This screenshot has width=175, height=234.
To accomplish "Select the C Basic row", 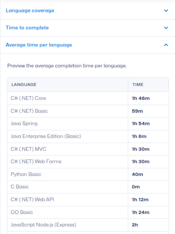I will (x=88, y=187).
